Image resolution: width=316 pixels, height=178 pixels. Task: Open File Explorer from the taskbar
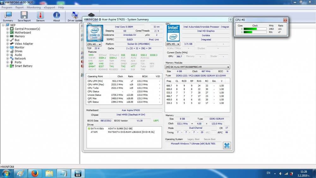pyautogui.click(x=49, y=173)
